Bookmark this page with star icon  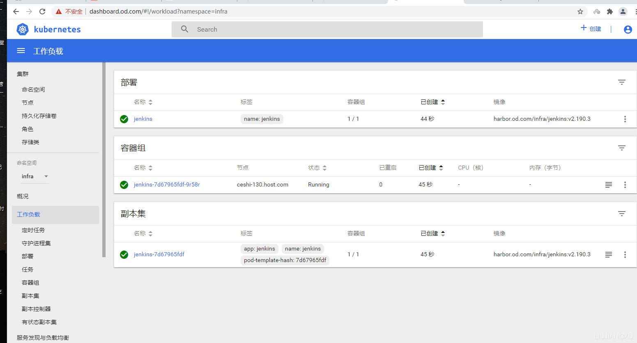580,12
